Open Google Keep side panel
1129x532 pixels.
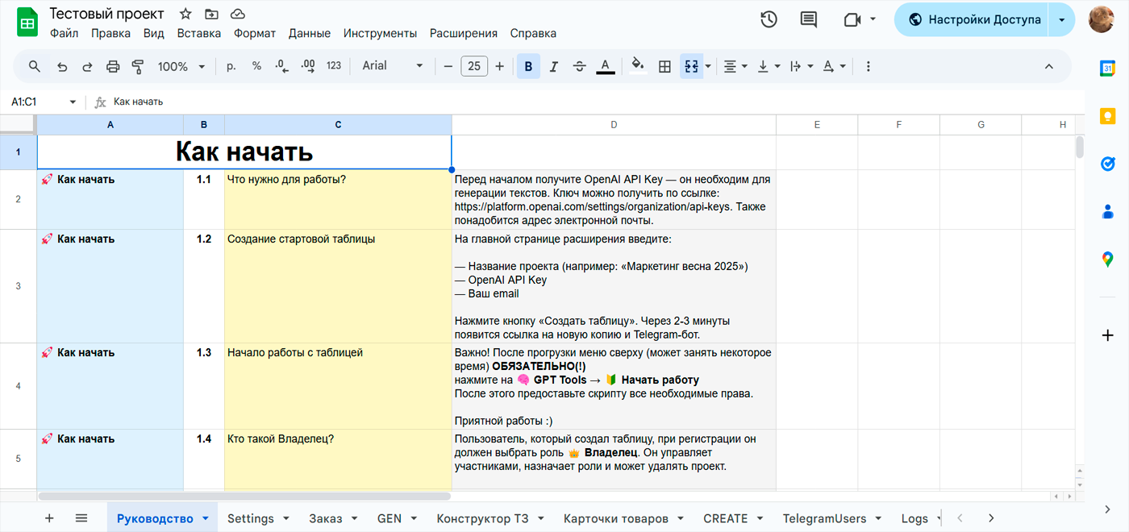[x=1107, y=116]
